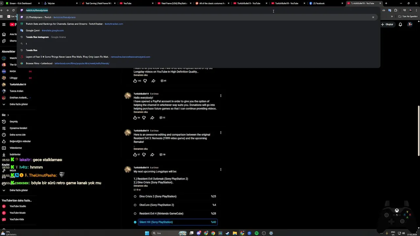
Task: Open a new browser tab
Action: (386, 3)
